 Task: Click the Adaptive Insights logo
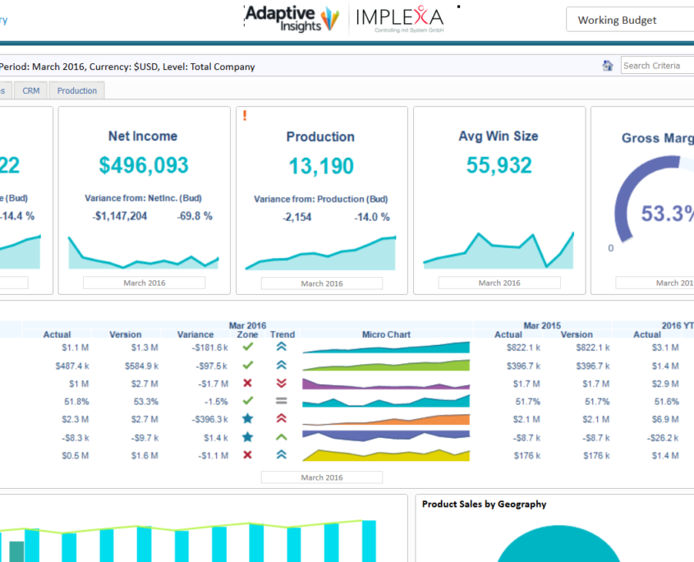tap(292, 19)
